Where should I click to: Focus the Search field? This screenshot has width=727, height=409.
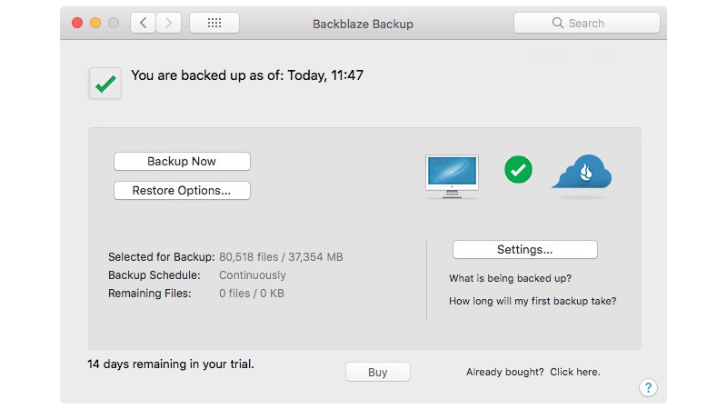tap(586, 23)
